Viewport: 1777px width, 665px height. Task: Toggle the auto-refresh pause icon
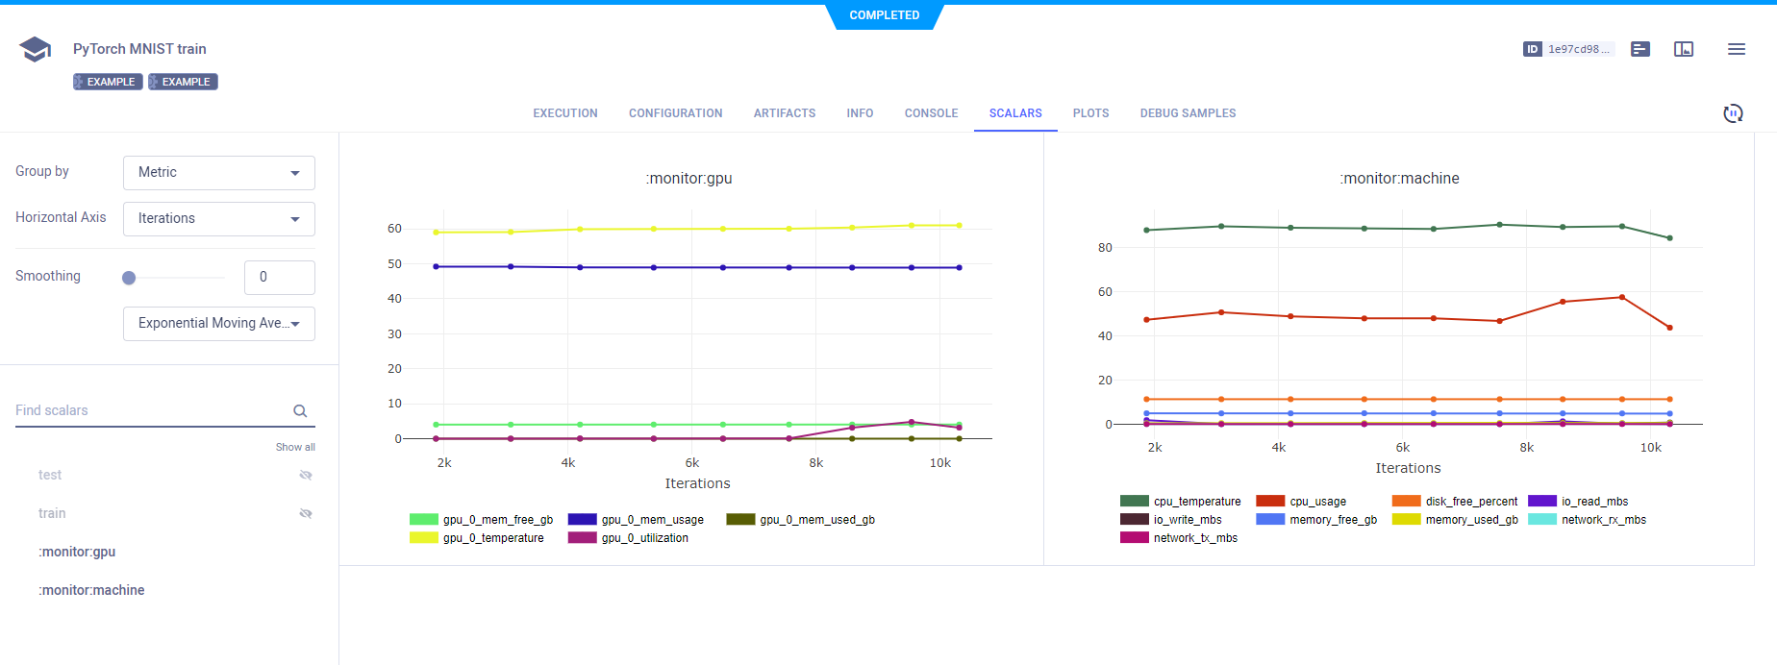pyautogui.click(x=1733, y=113)
